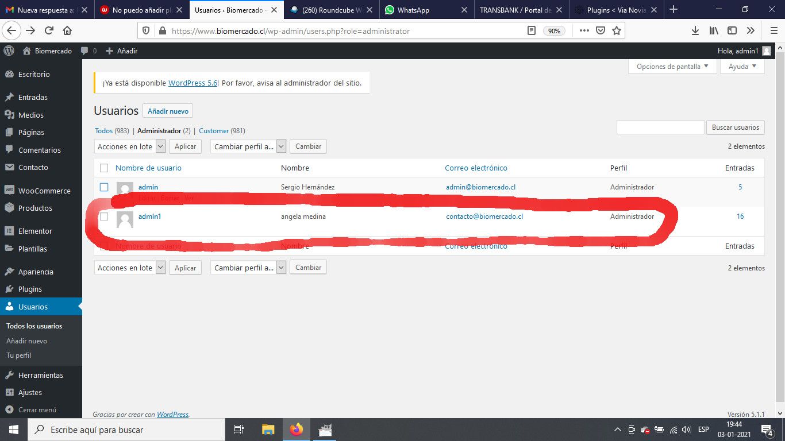Image resolution: width=785 pixels, height=441 pixels.
Task: Click the Biomercado home icon
Action: point(26,51)
